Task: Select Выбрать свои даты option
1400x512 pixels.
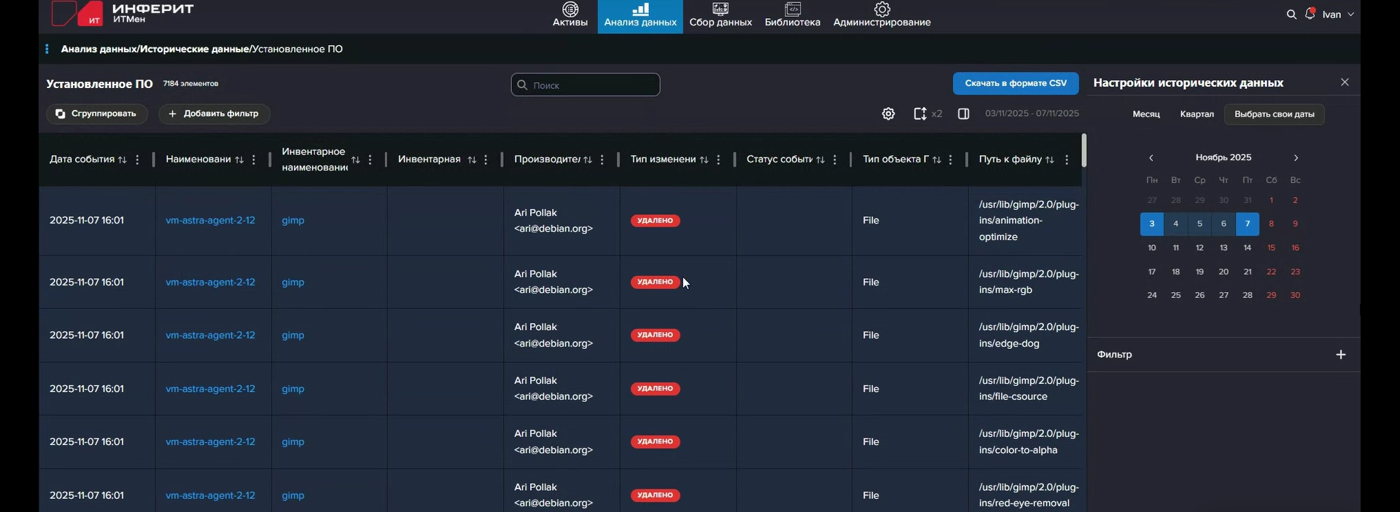Action: 1274,114
